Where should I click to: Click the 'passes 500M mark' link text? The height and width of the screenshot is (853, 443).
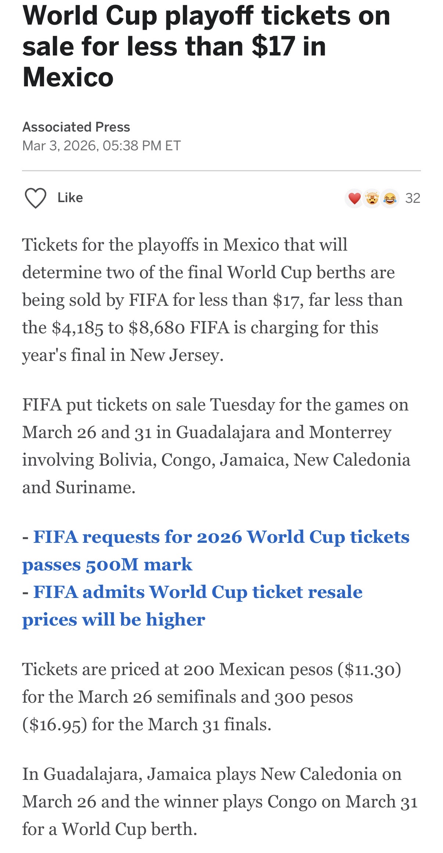tap(107, 565)
